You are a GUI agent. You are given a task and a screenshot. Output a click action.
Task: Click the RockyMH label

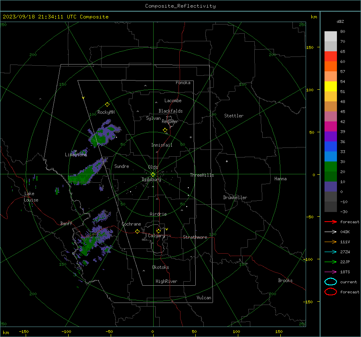[x=106, y=112]
